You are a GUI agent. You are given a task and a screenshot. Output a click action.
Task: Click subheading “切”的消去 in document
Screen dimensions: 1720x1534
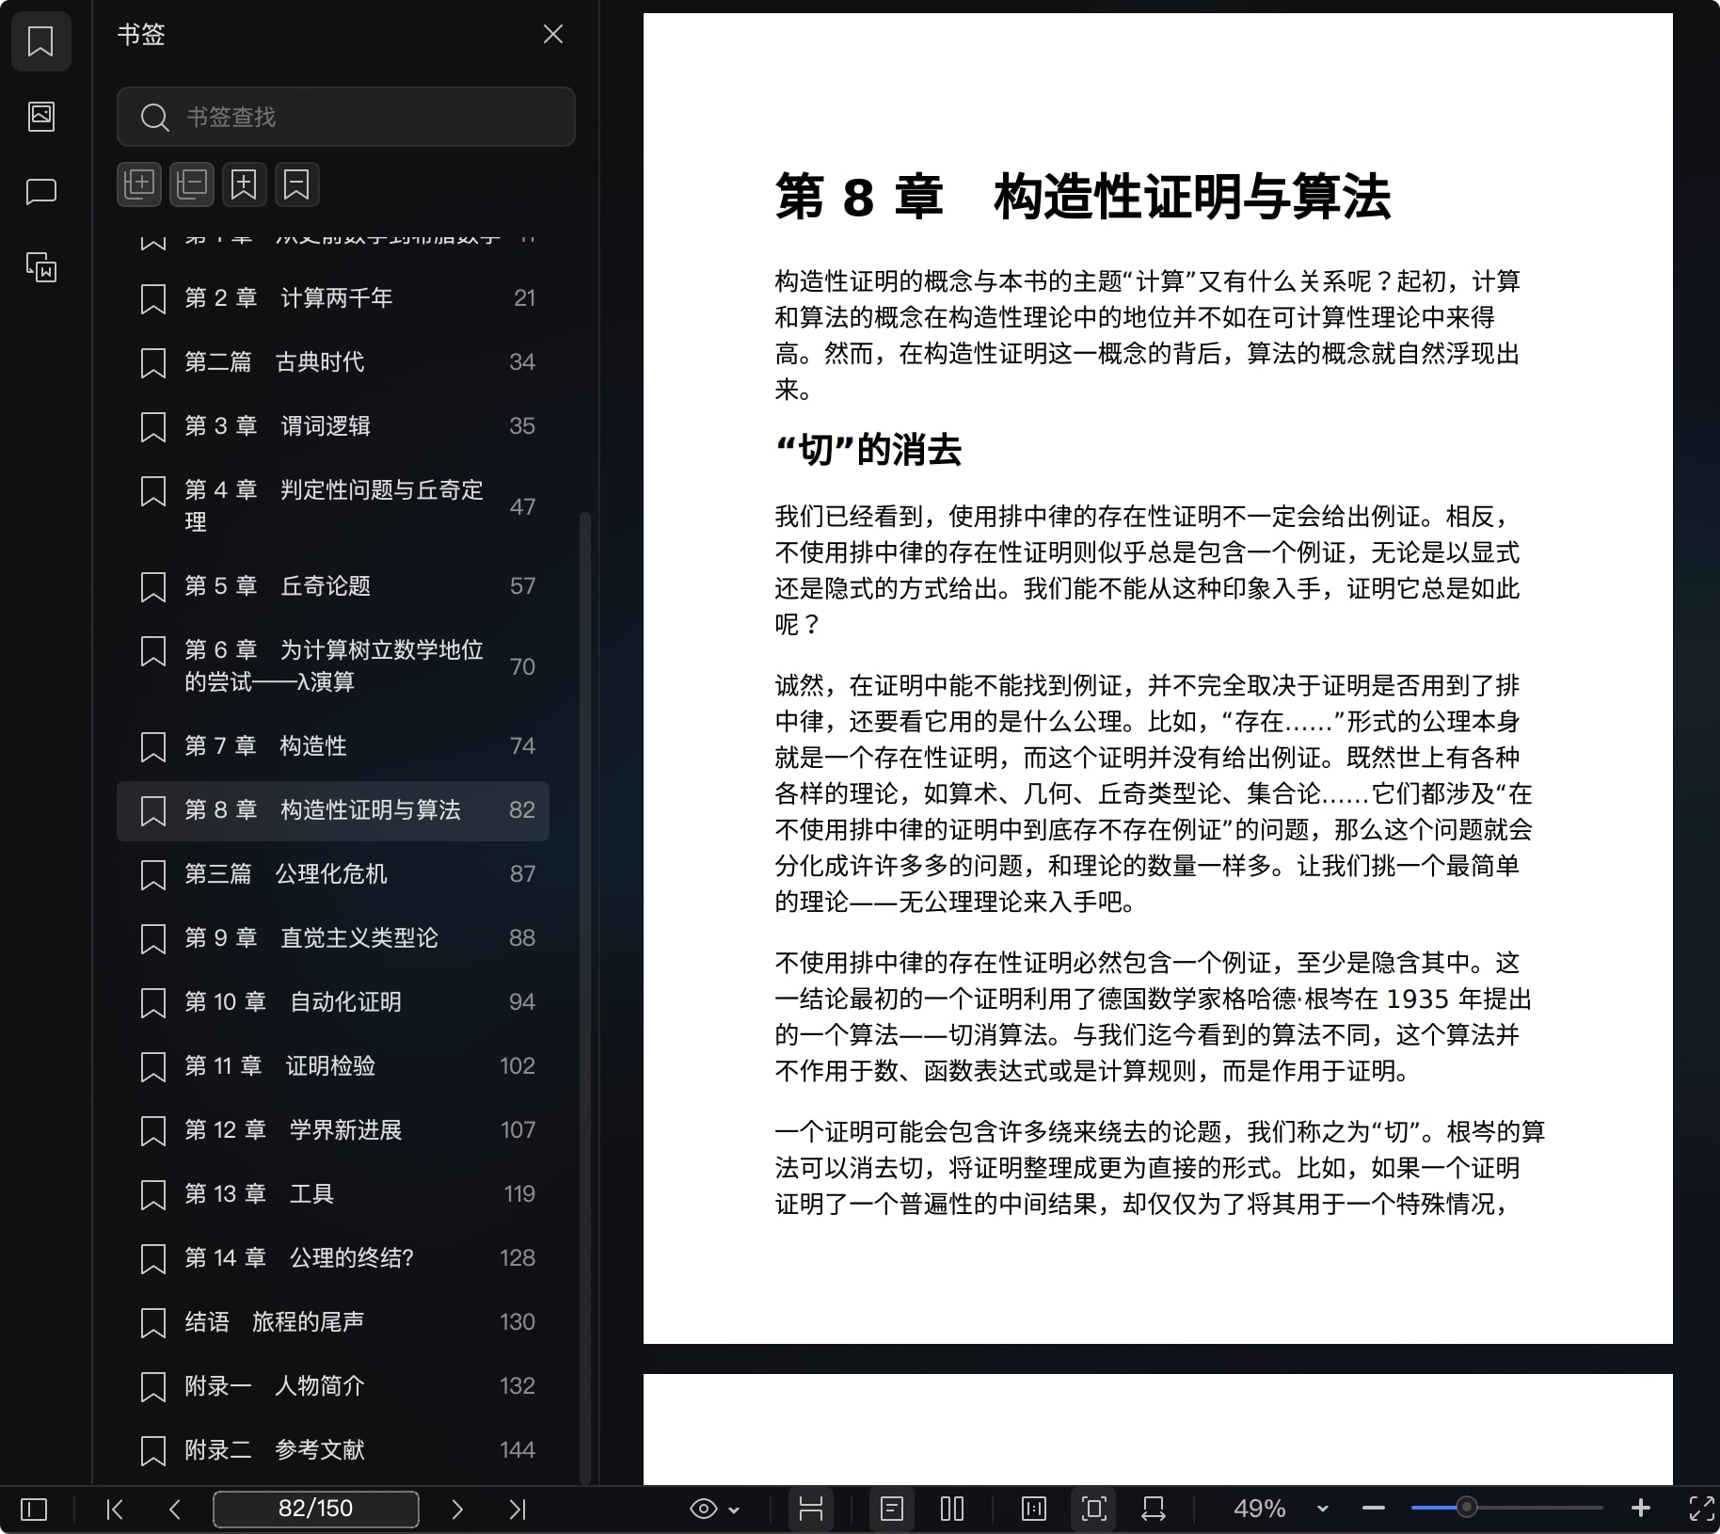point(868,450)
